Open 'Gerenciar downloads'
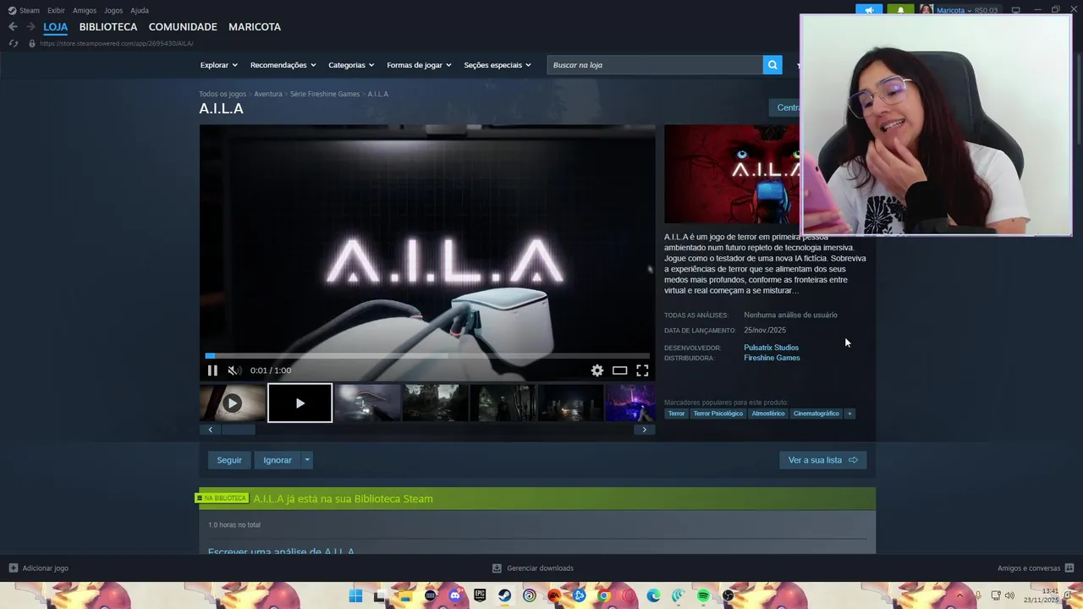This screenshot has height=609, width=1083. click(533, 568)
